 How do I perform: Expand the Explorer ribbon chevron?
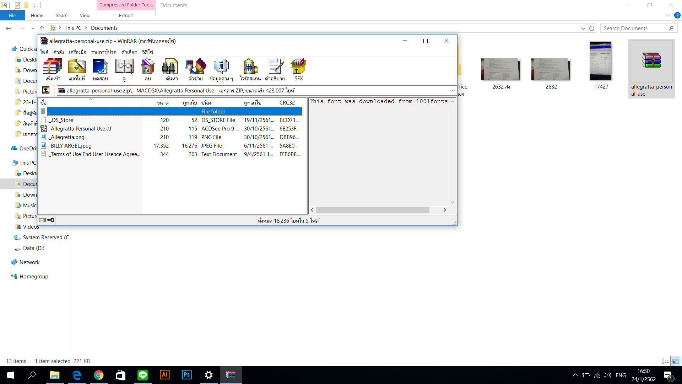click(668, 15)
